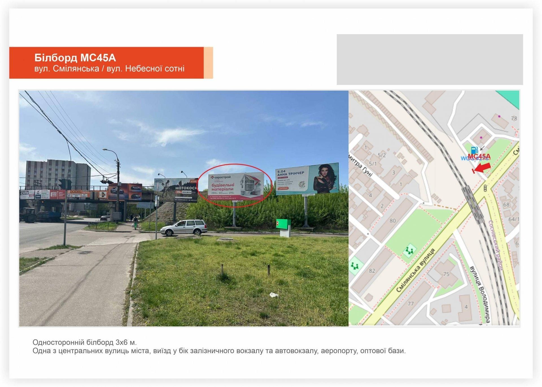Click the Мотокоси STIHL billboard
Screen dimensions: 542x387
click(176, 190)
